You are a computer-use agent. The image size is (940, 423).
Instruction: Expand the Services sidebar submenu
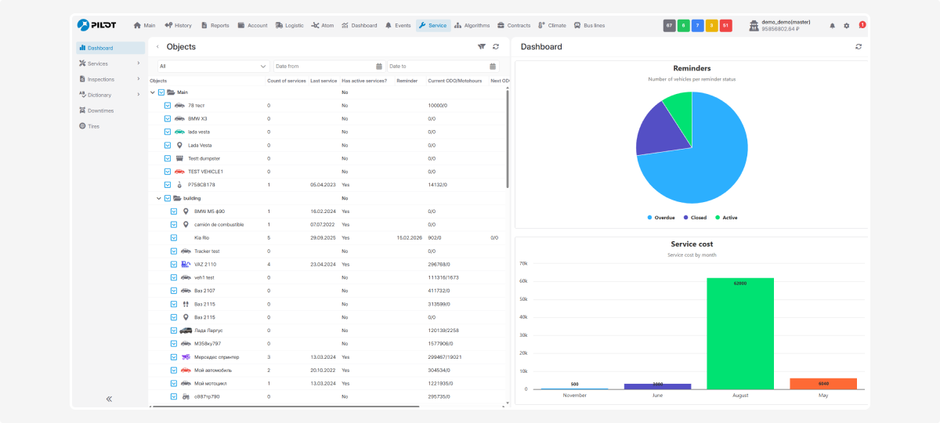[x=138, y=63]
